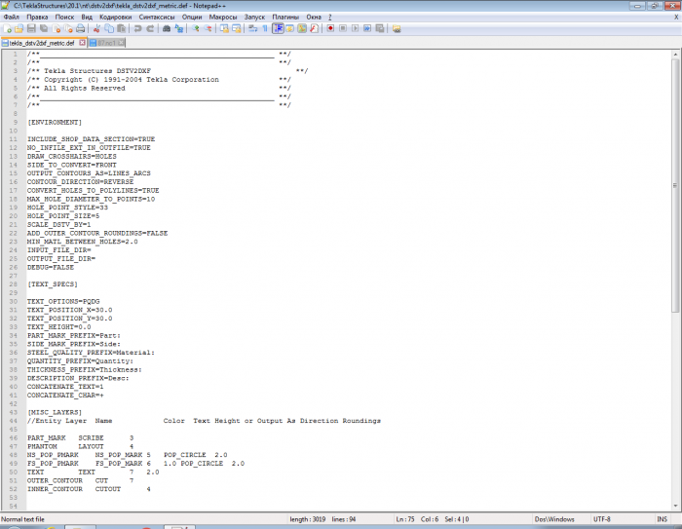This screenshot has width=682, height=529.
Task: Select the tekla_dstv2dxf_metric.def tab
Action: coord(42,43)
